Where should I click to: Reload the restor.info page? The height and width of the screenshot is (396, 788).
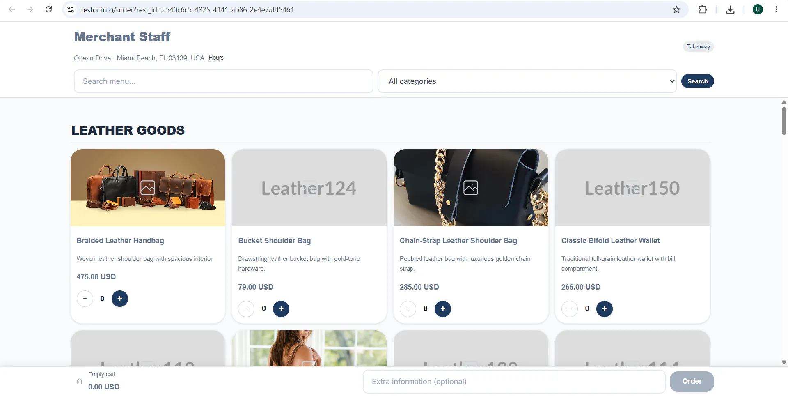click(x=48, y=9)
